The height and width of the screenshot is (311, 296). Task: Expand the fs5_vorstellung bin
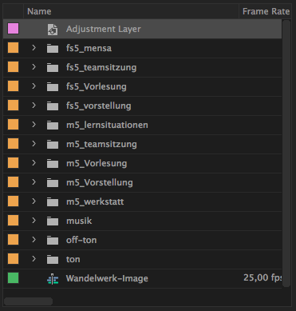click(x=34, y=106)
